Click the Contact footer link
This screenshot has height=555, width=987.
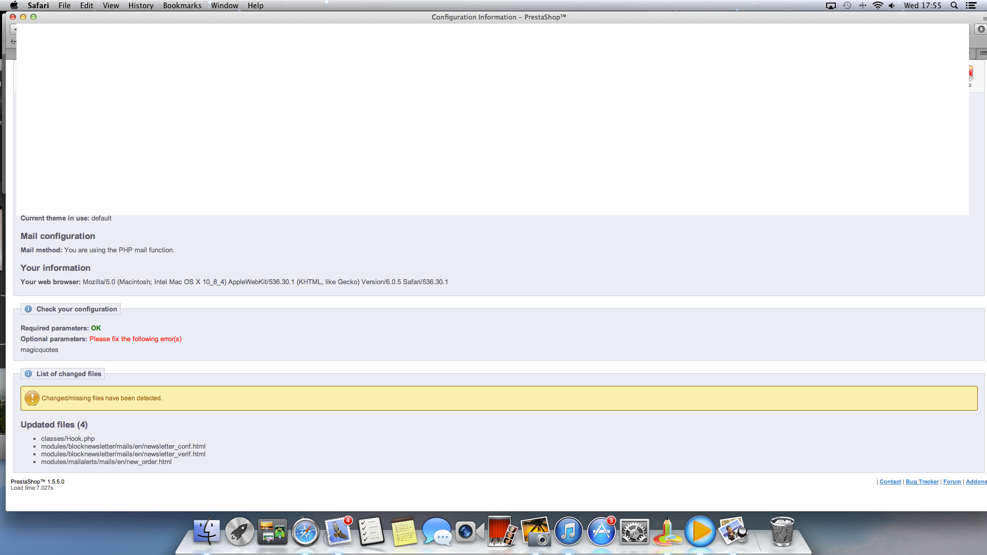tap(890, 482)
